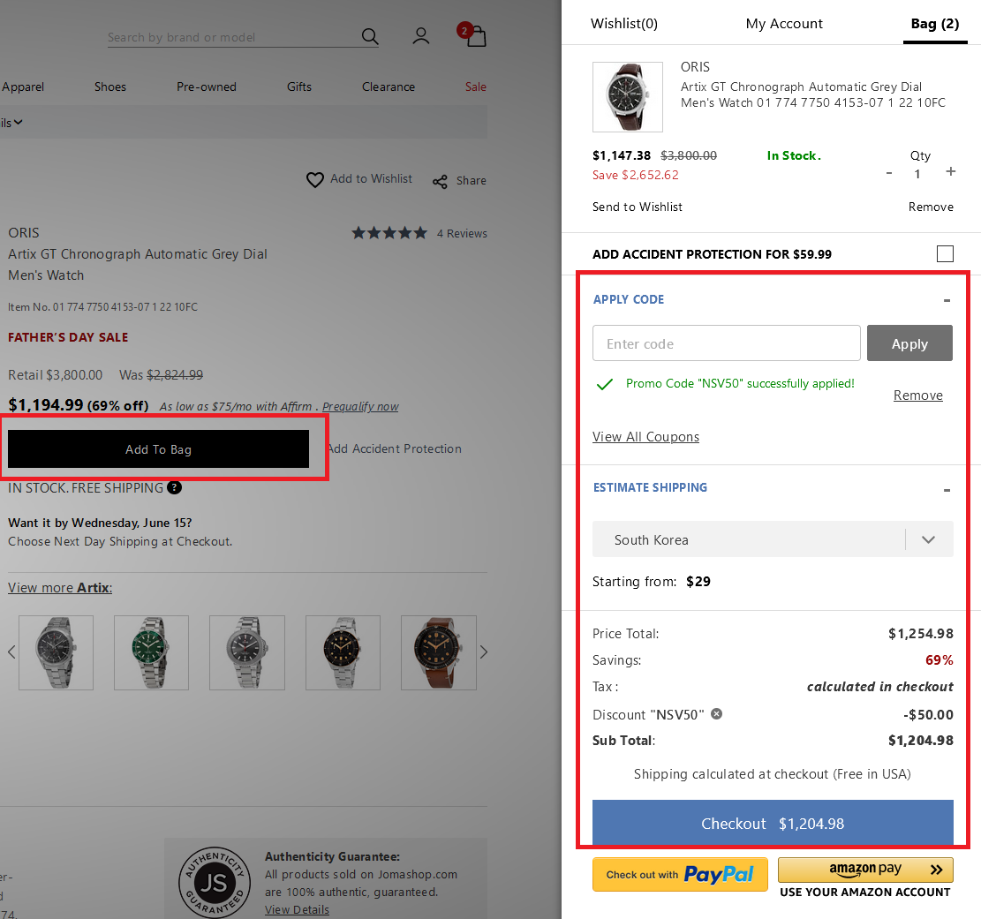Open the Sale menu

(x=475, y=87)
